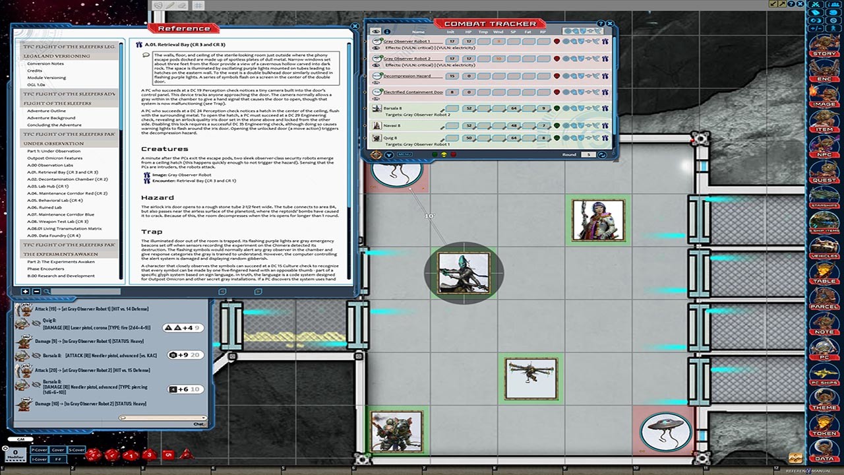
Task: Click the death indicator for Gray Observer Robot 1
Action: (555, 41)
